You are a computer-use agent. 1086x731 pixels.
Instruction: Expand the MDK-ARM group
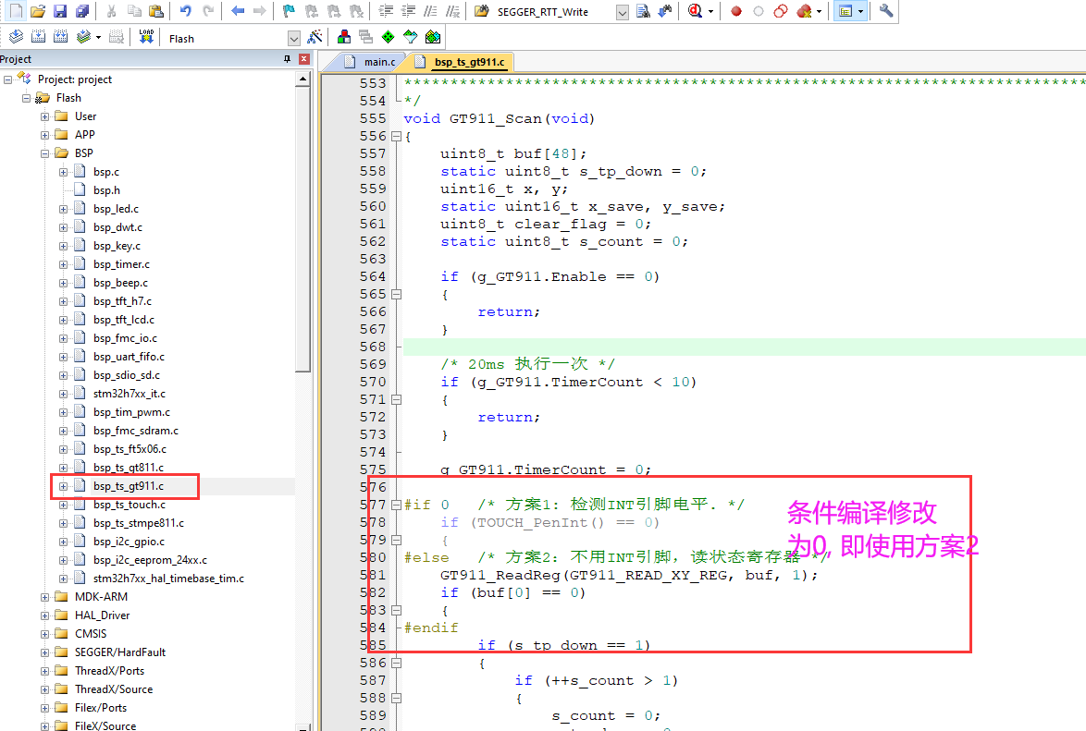click(x=45, y=597)
